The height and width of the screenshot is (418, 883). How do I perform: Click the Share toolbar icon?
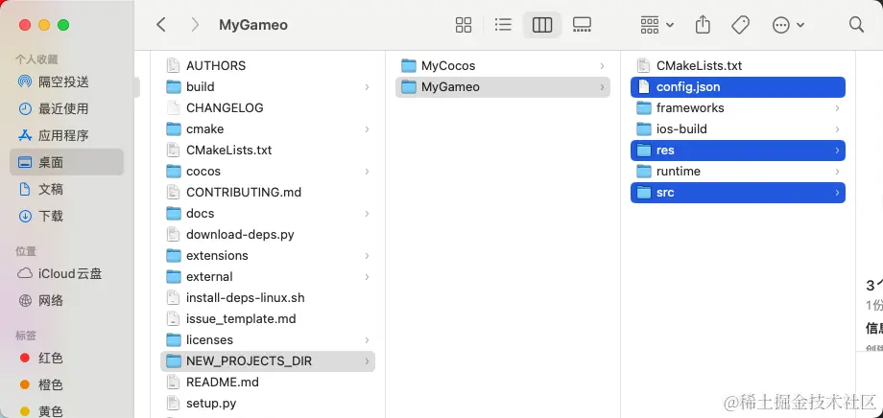click(x=703, y=25)
